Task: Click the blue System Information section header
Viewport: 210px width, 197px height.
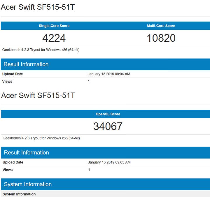Action: click(x=28, y=184)
